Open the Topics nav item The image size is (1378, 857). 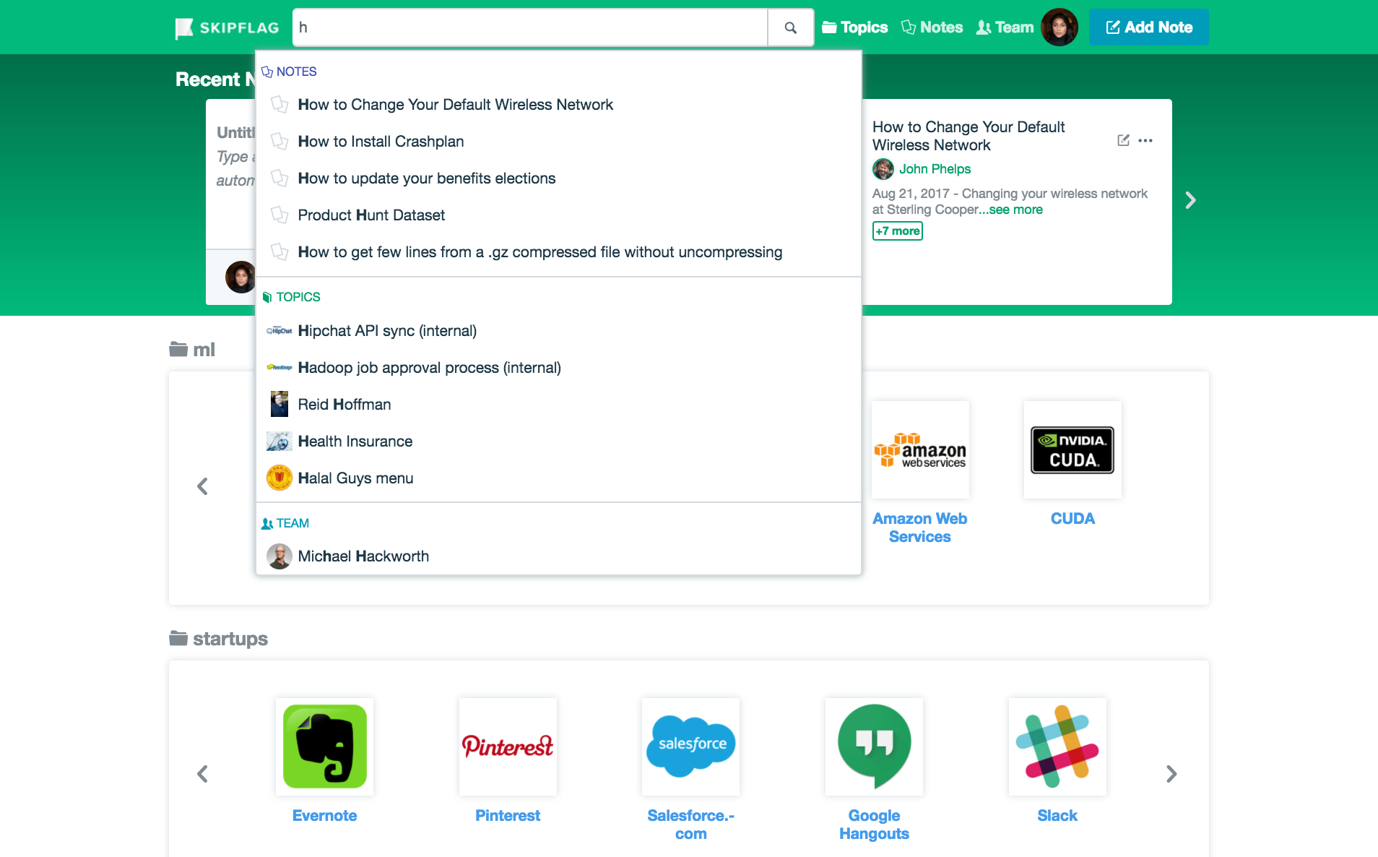(x=855, y=27)
